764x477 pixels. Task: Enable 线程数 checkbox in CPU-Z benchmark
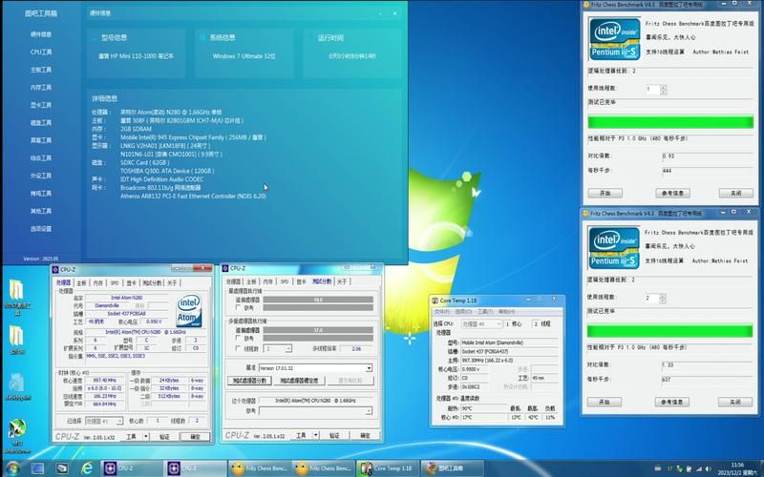[x=238, y=348]
